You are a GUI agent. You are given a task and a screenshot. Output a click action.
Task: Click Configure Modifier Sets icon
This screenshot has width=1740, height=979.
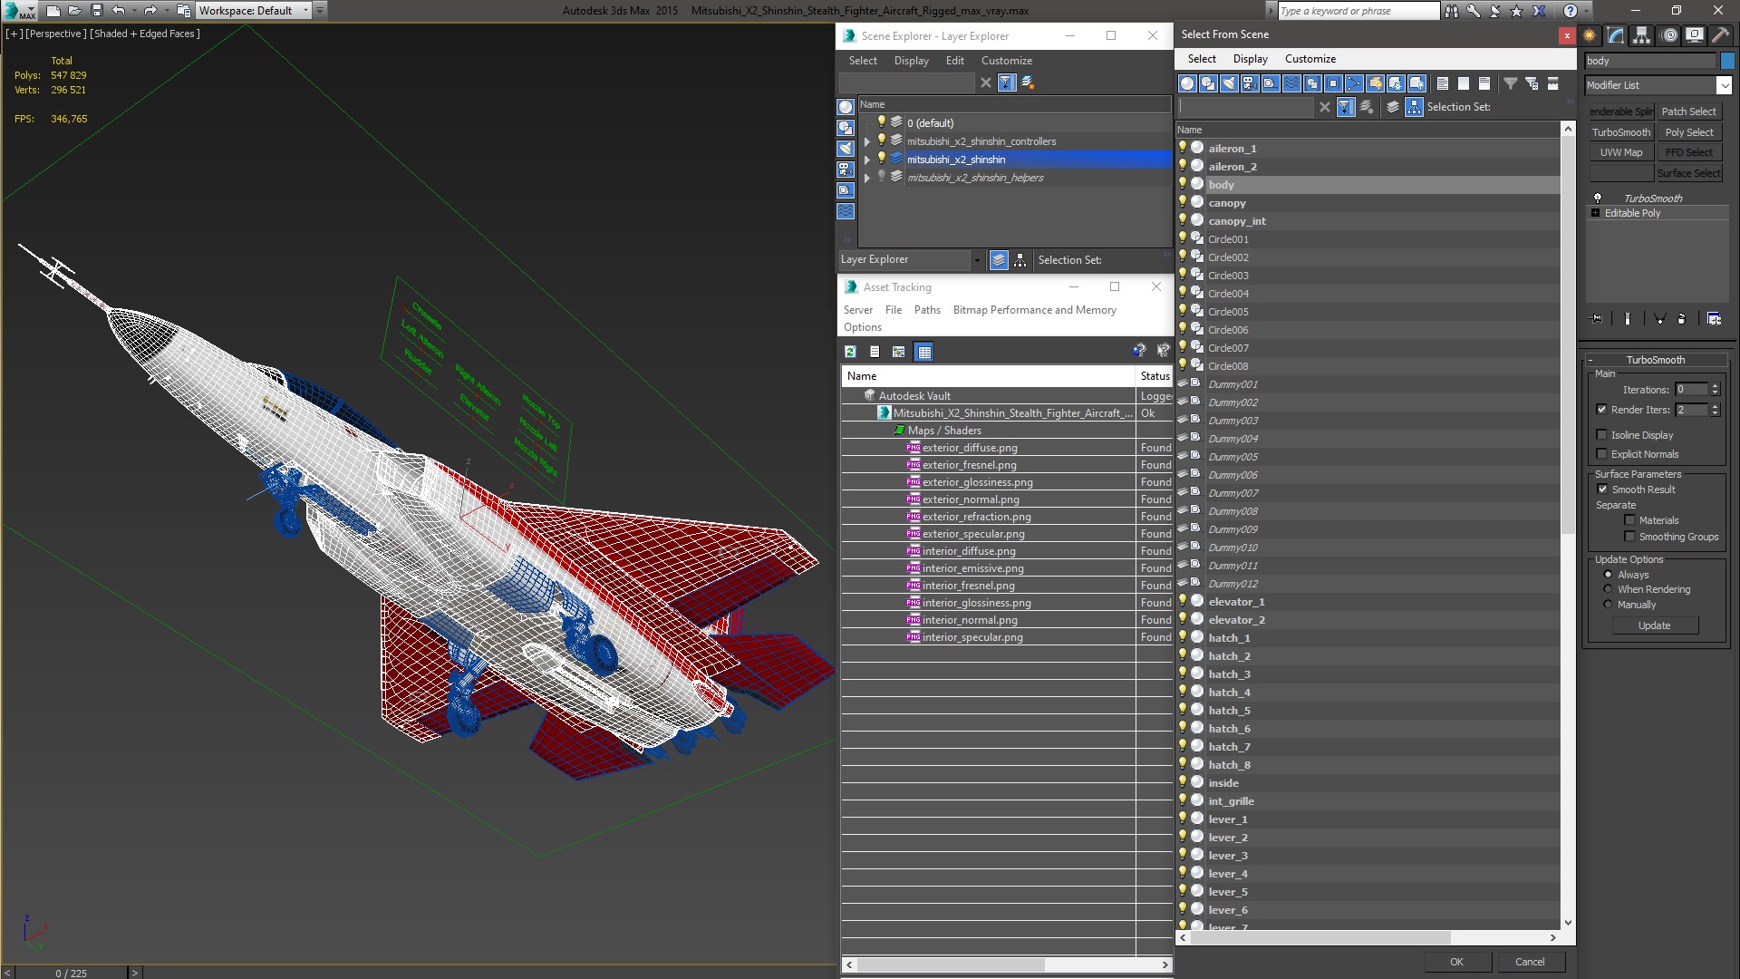pos(1714,319)
